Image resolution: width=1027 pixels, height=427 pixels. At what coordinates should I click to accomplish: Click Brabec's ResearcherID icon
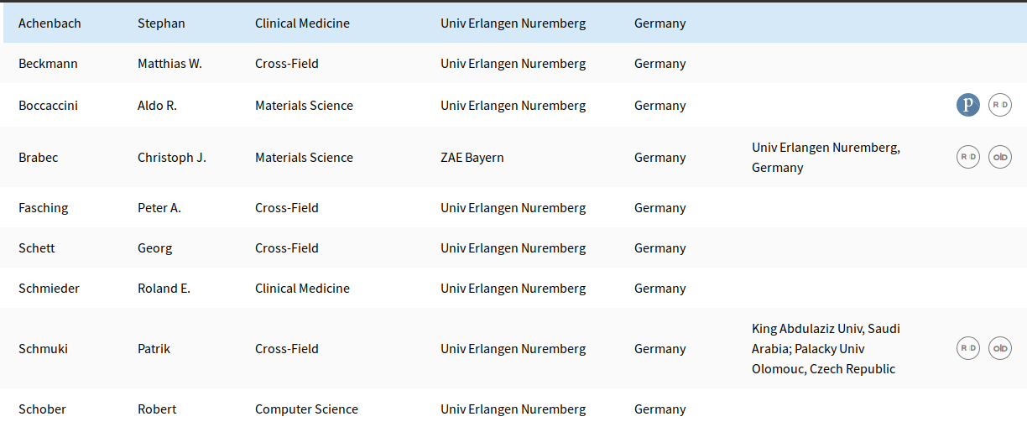tap(968, 157)
